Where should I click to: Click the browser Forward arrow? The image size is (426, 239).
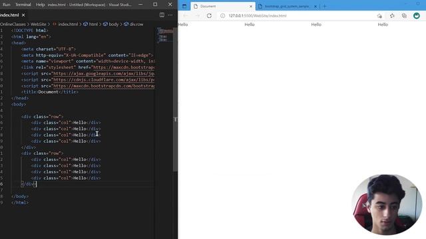click(197, 16)
